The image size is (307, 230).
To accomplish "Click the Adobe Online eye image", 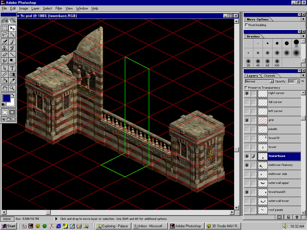I will [x=8, y=21].
